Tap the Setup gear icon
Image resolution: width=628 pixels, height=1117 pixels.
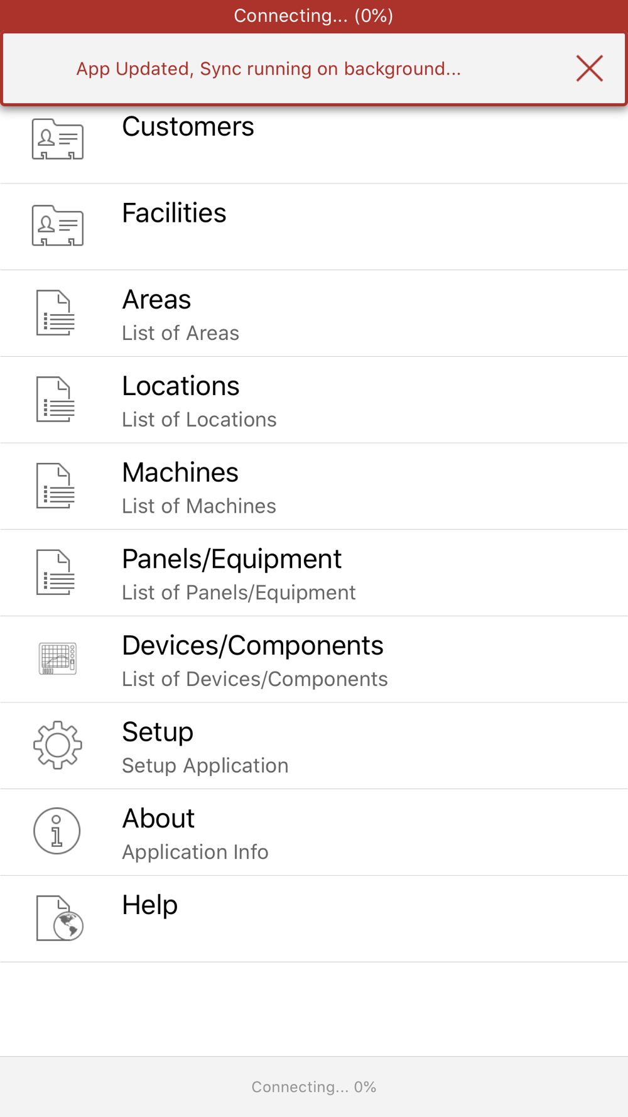pyautogui.click(x=58, y=745)
